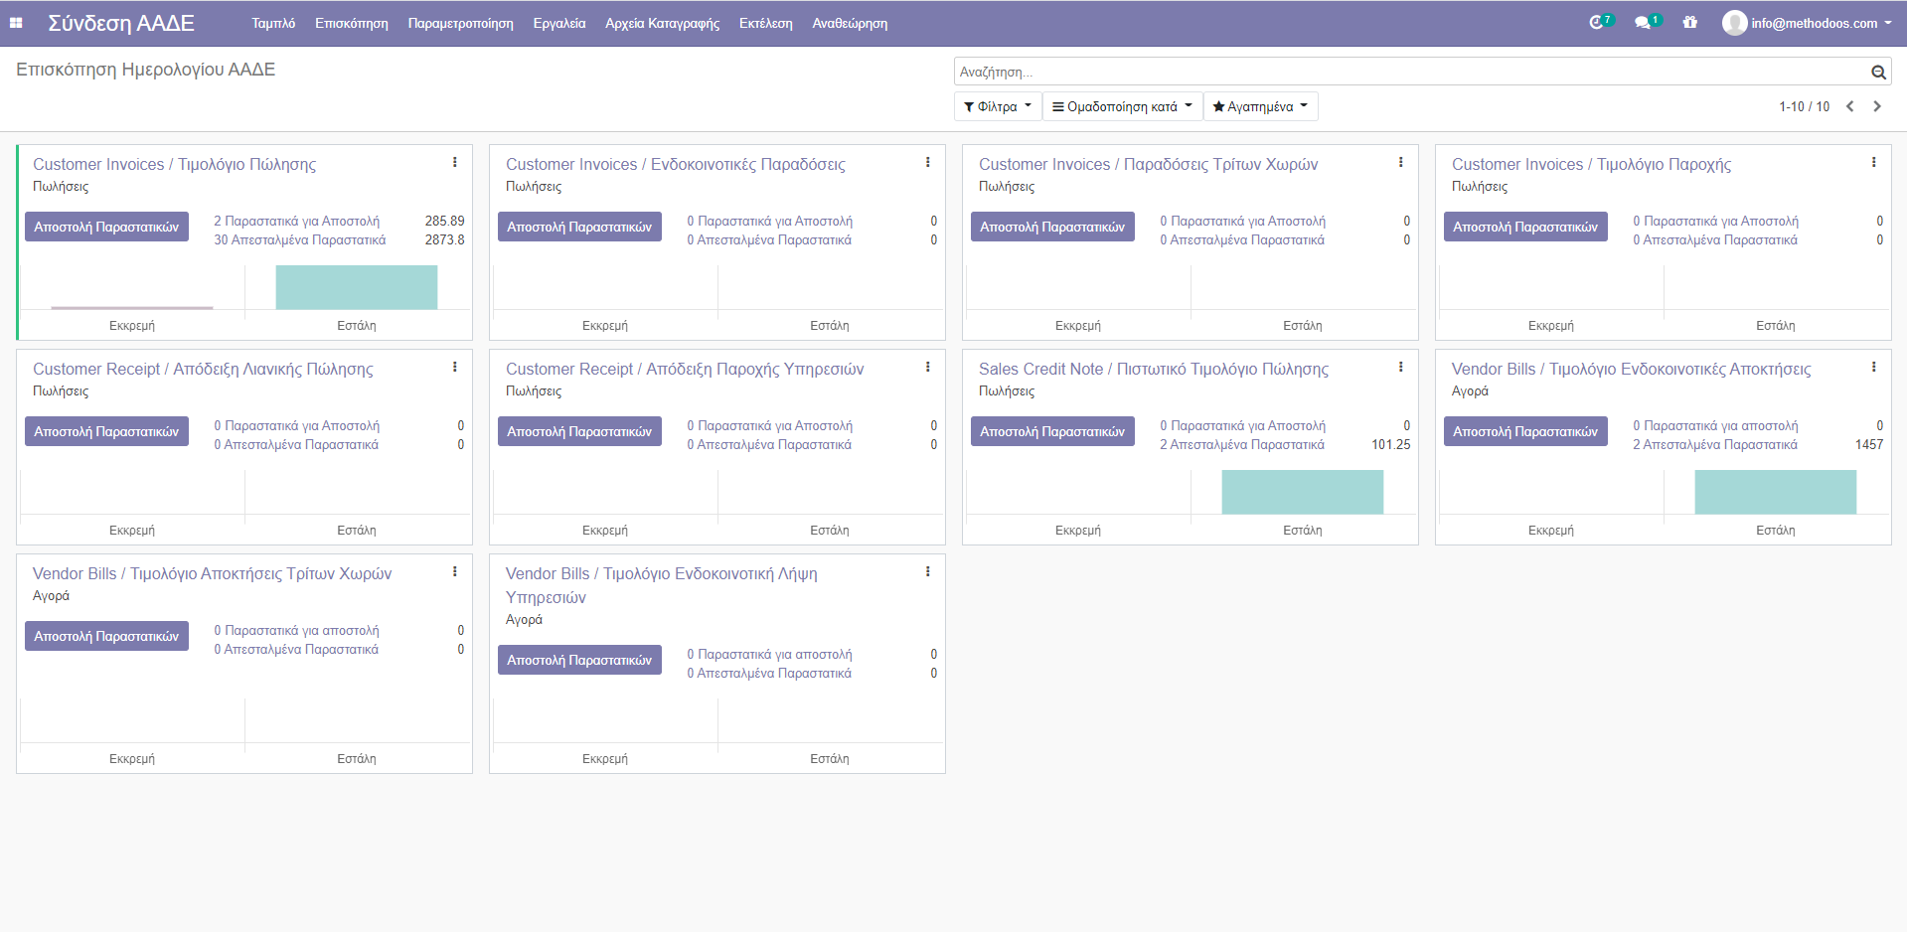Open the Παραμετροποίηση menu

[460, 23]
